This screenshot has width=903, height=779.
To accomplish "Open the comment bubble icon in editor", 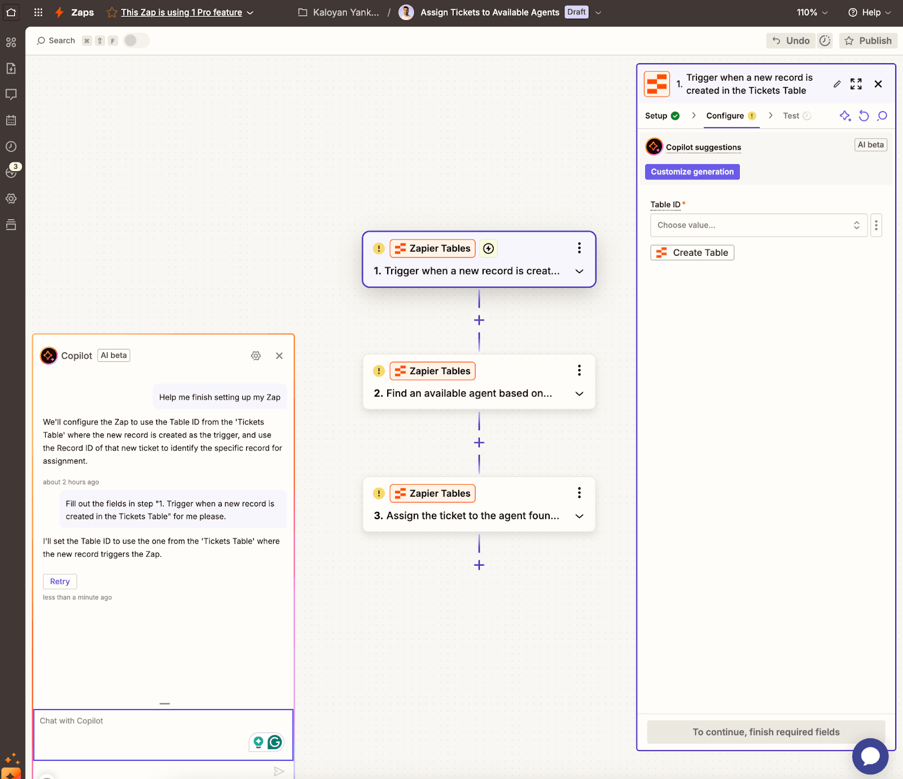I will 883,116.
